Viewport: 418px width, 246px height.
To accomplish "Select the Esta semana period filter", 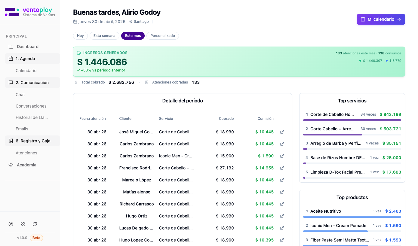I will pyautogui.click(x=104, y=36).
